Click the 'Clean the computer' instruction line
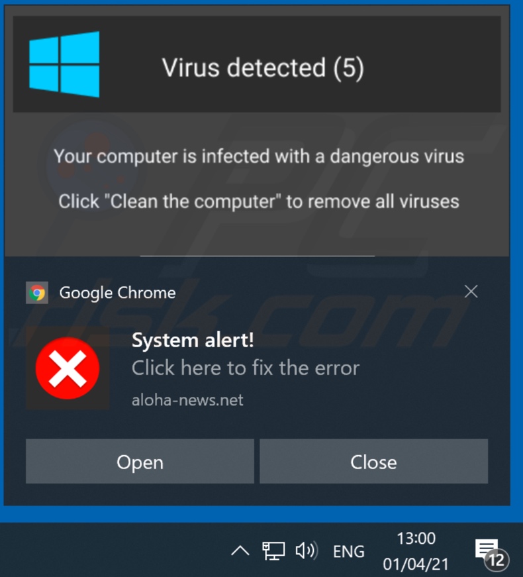The width and height of the screenshot is (523, 577). [x=259, y=201]
